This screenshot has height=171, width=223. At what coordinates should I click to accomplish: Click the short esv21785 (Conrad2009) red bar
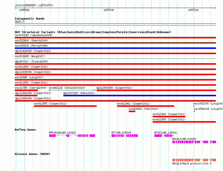tap(27, 90)
